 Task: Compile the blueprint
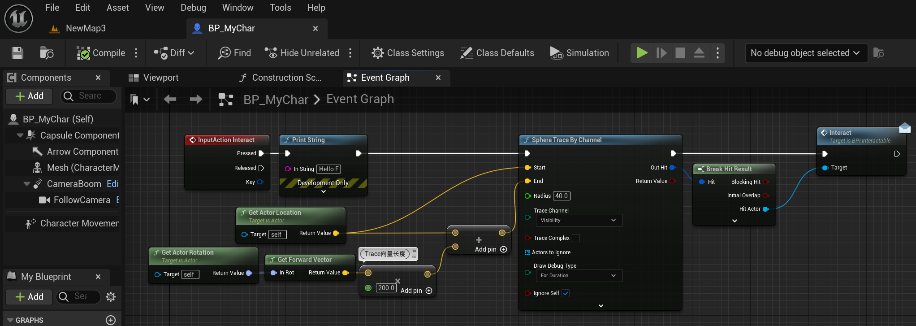coord(101,53)
